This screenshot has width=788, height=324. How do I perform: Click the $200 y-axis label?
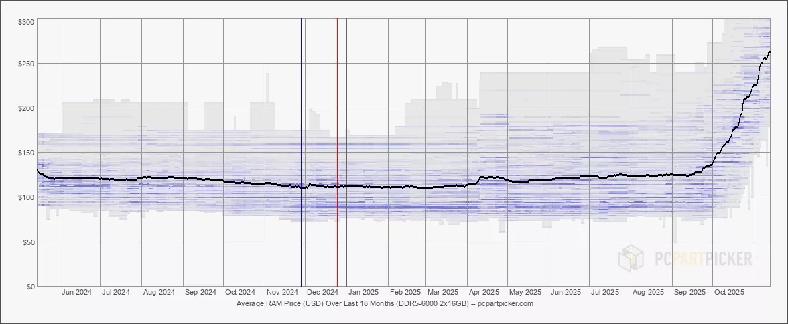pos(26,108)
